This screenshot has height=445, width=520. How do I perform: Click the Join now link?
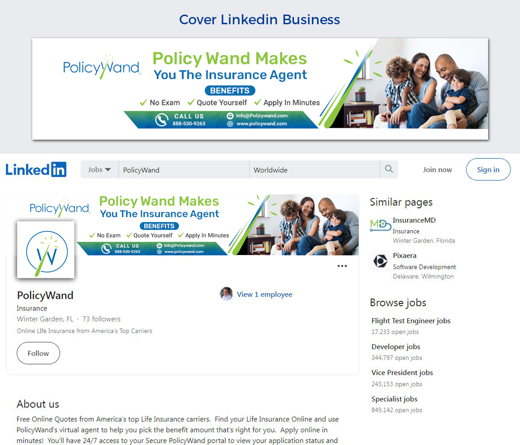click(437, 169)
